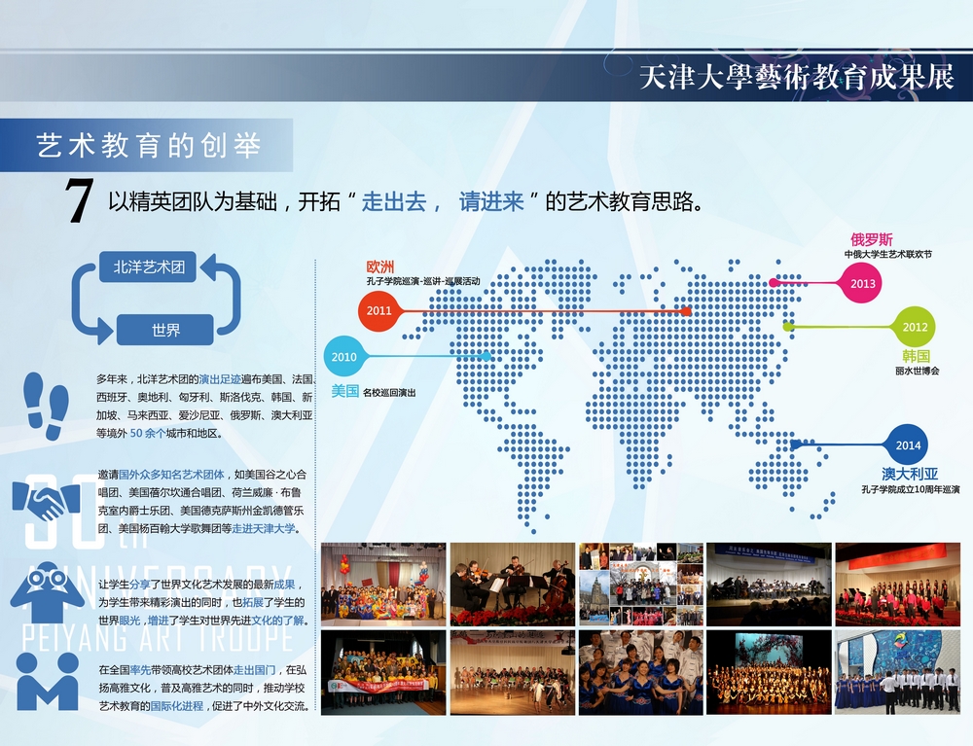
Task: Click the green 2012 Korea marker
Action: (x=915, y=327)
